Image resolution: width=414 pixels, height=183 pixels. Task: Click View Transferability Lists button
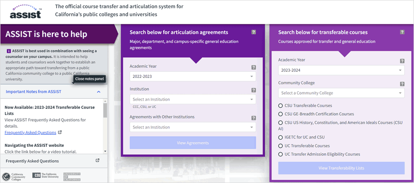click(341, 168)
